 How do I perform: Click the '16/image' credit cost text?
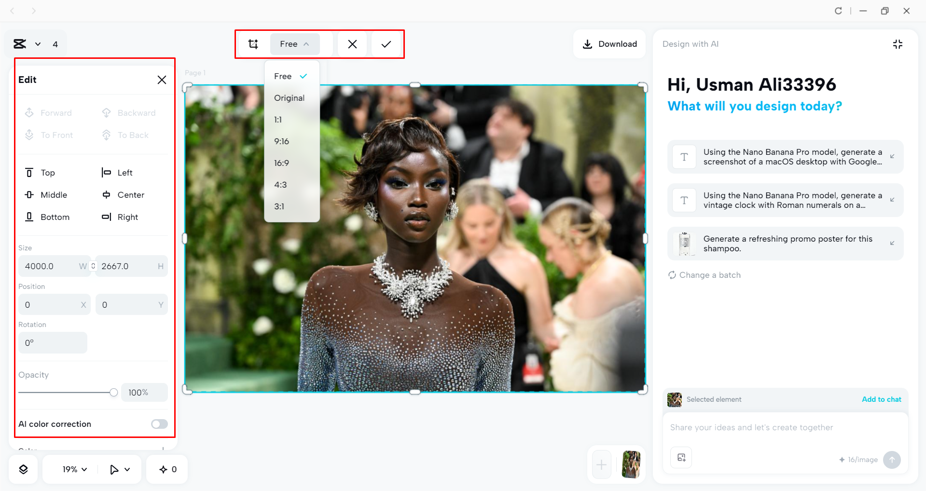(863, 460)
